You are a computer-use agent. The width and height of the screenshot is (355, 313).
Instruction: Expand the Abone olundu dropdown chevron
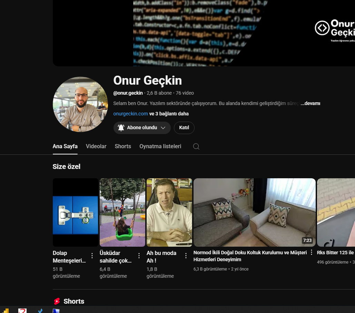click(163, 127)
